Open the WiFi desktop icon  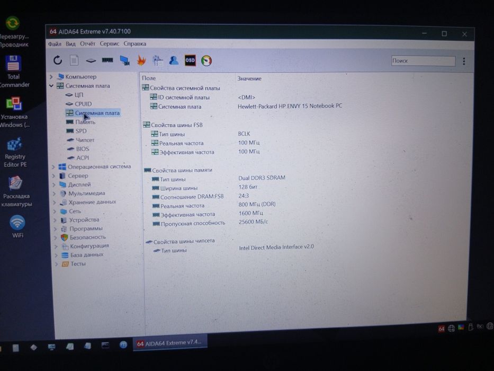click(17, 226)
